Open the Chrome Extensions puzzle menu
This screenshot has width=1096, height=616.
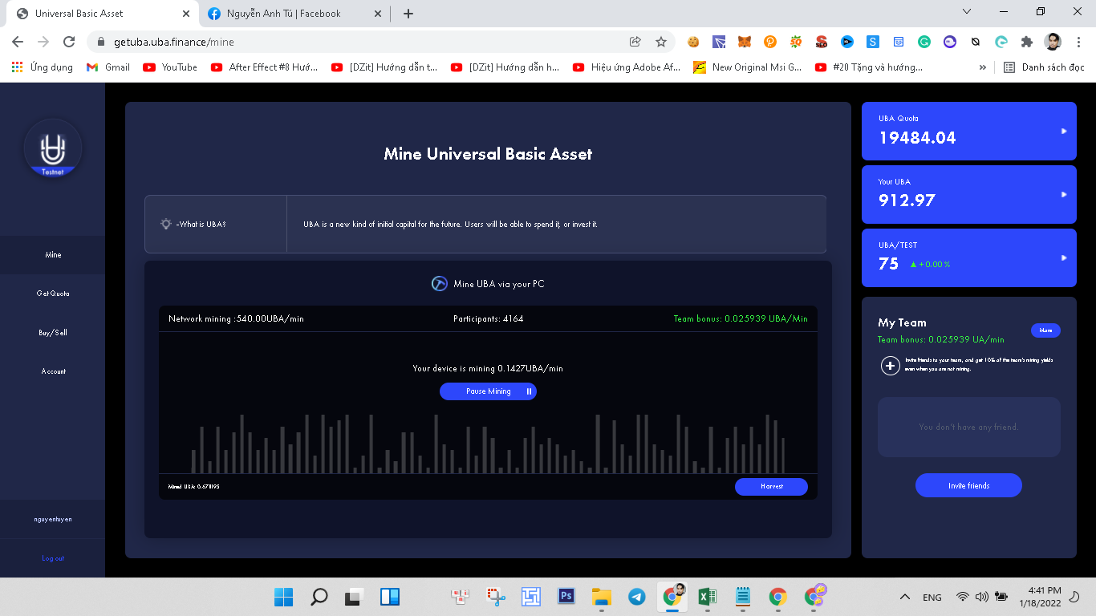tap(1027, 42)
